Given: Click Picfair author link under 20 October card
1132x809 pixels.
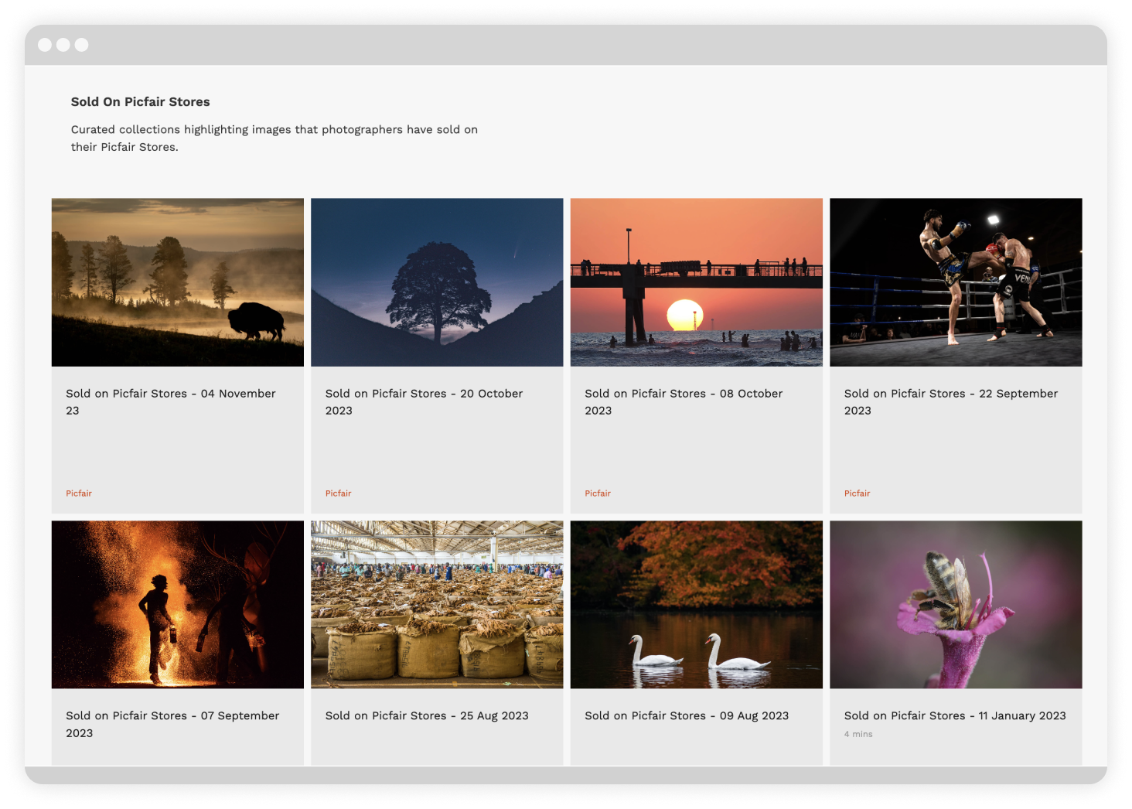Looking at the screenshot, I should click(x=338, y=493).
